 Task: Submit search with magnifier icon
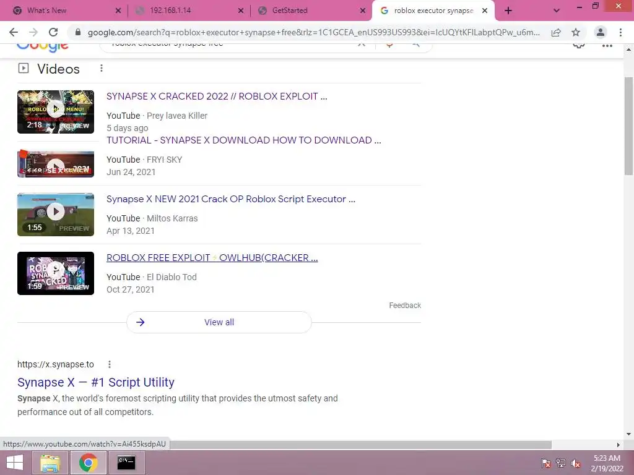(415, 45)
